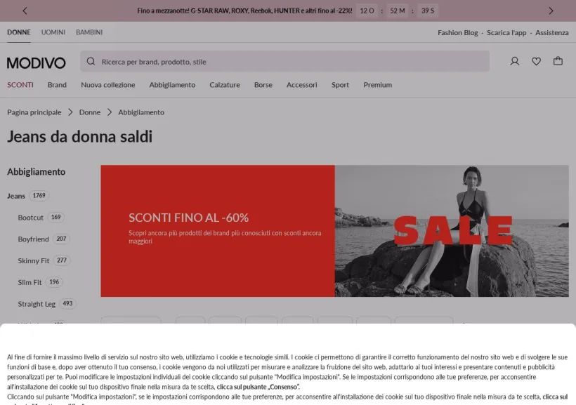Image resolution: width=576 pixels, height=405 pixels.
Task: Open the Calzature menu
Action: click(x=225, y=85)
